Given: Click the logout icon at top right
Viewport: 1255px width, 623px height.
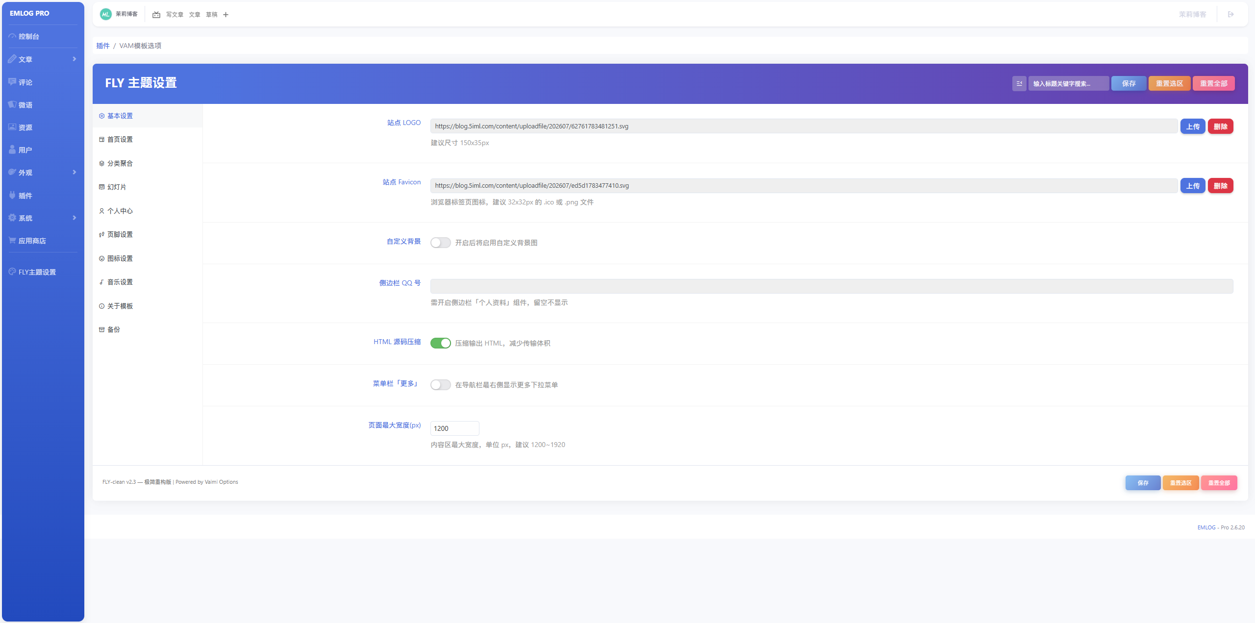Looking at the screenshot, I should 1230,14.
